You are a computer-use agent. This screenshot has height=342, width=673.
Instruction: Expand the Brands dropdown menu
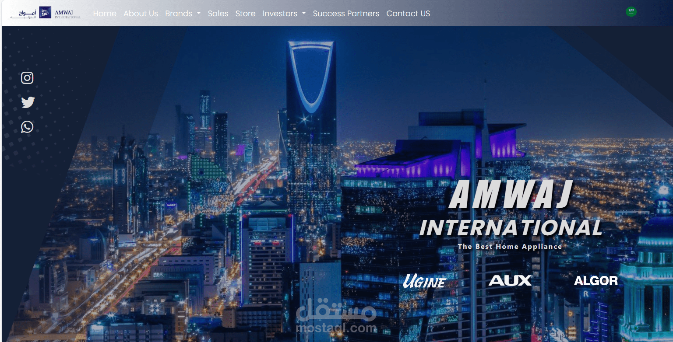[x=183, y=14]
